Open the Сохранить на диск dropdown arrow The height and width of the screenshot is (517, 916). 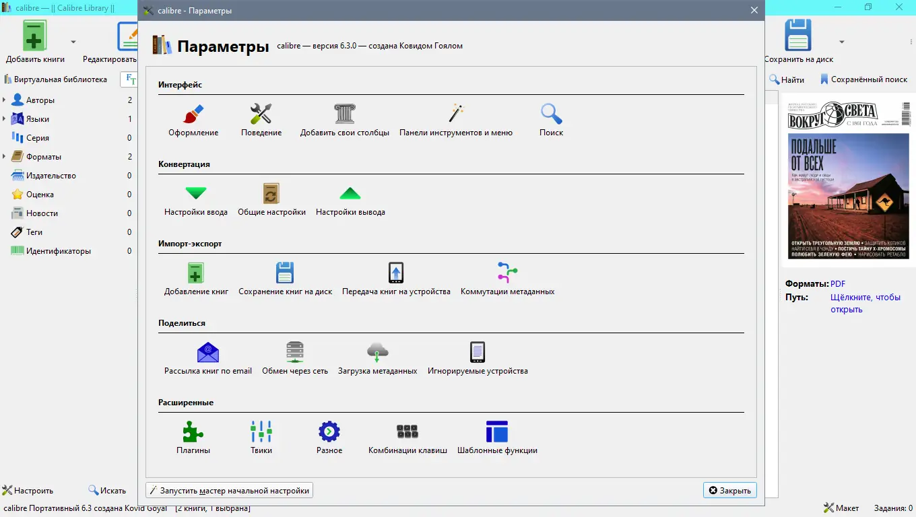click(841, 42)
